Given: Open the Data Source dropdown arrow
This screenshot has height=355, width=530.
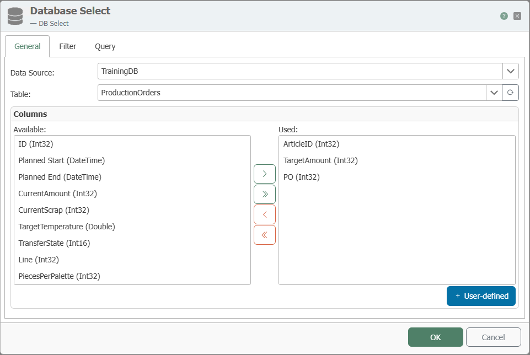Looking at the screenshot, I should tap(510, 71).
